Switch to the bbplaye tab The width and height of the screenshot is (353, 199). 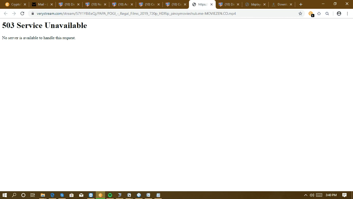(256, 4)
